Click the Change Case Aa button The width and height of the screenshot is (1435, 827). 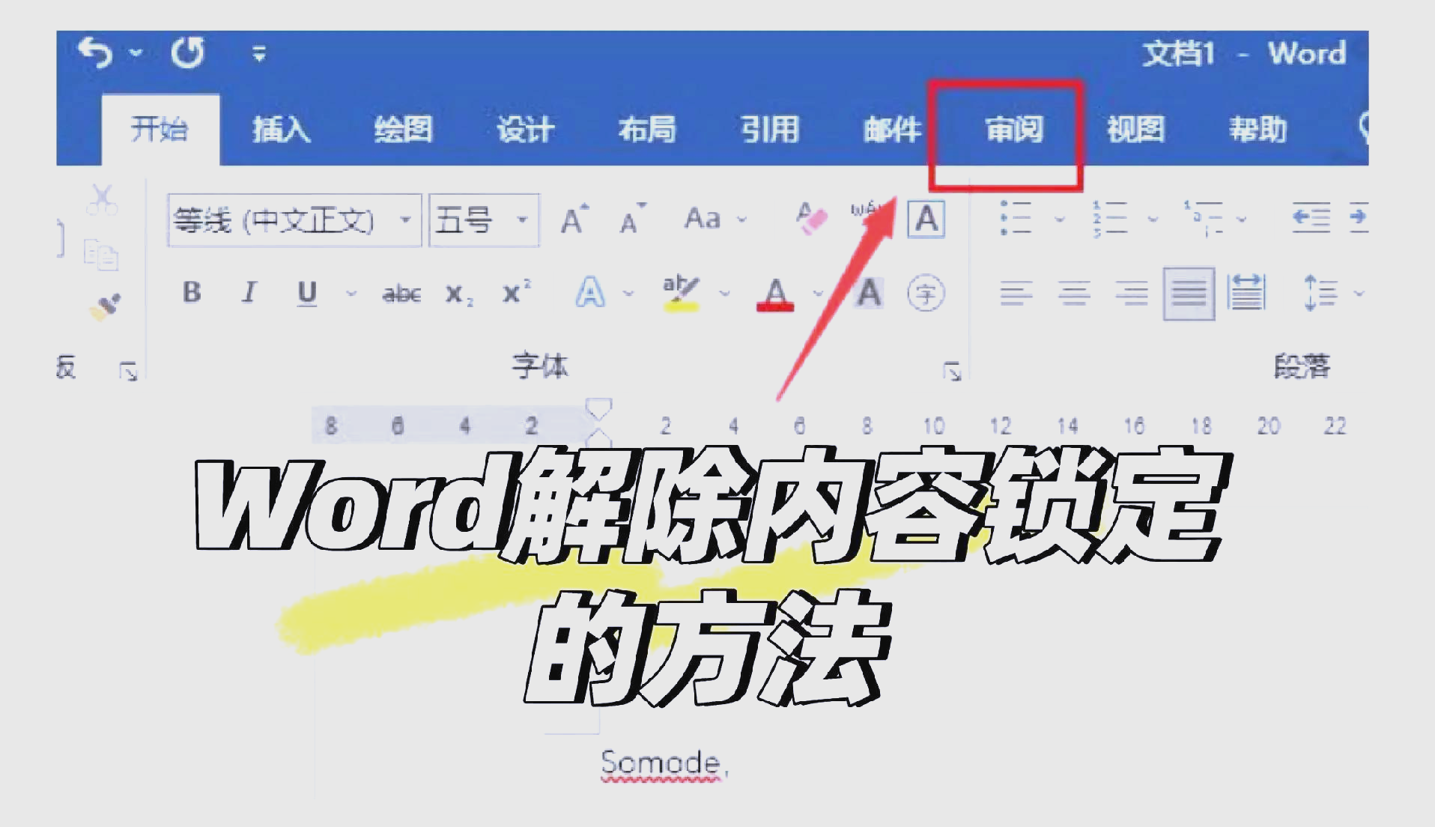(x=703, y=219)
